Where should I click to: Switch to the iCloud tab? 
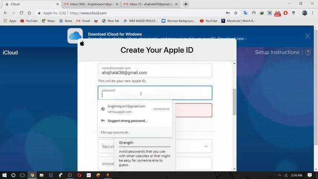pos(30,4)
